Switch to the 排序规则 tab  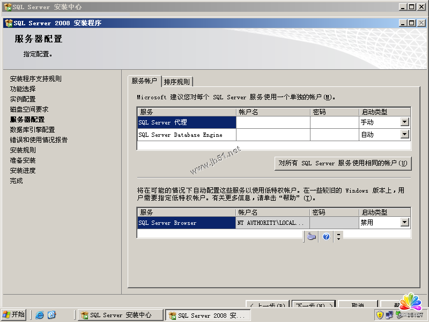coord(177,82)
